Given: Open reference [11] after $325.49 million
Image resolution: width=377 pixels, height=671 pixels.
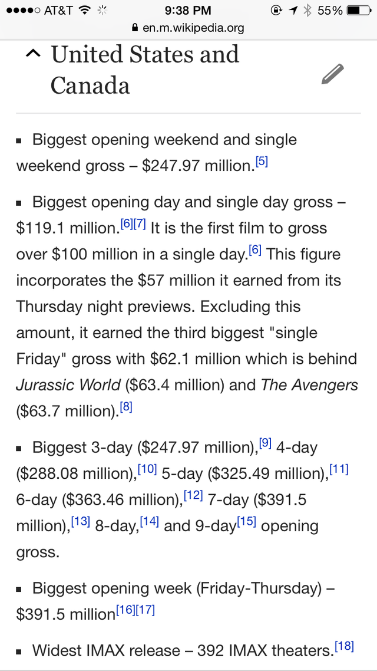Looking at the screenshot, I should (x=339, y=469).
